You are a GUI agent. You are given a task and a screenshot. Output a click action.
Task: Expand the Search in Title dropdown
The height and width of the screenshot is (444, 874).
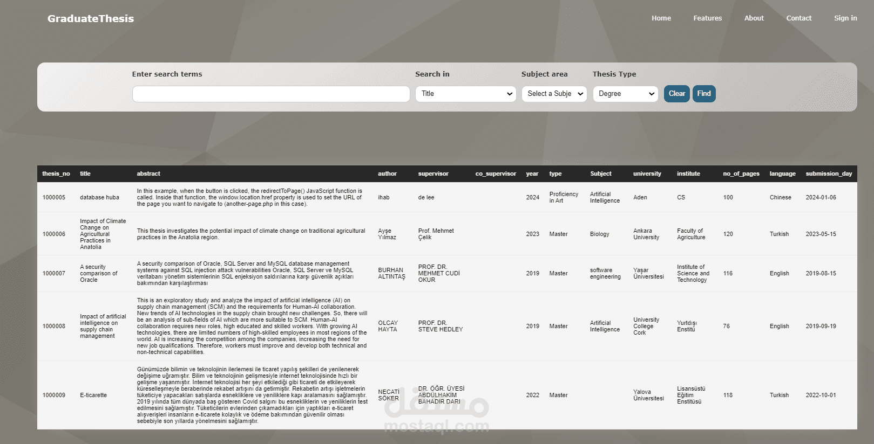pyautogui.click(x=466, y=94)
